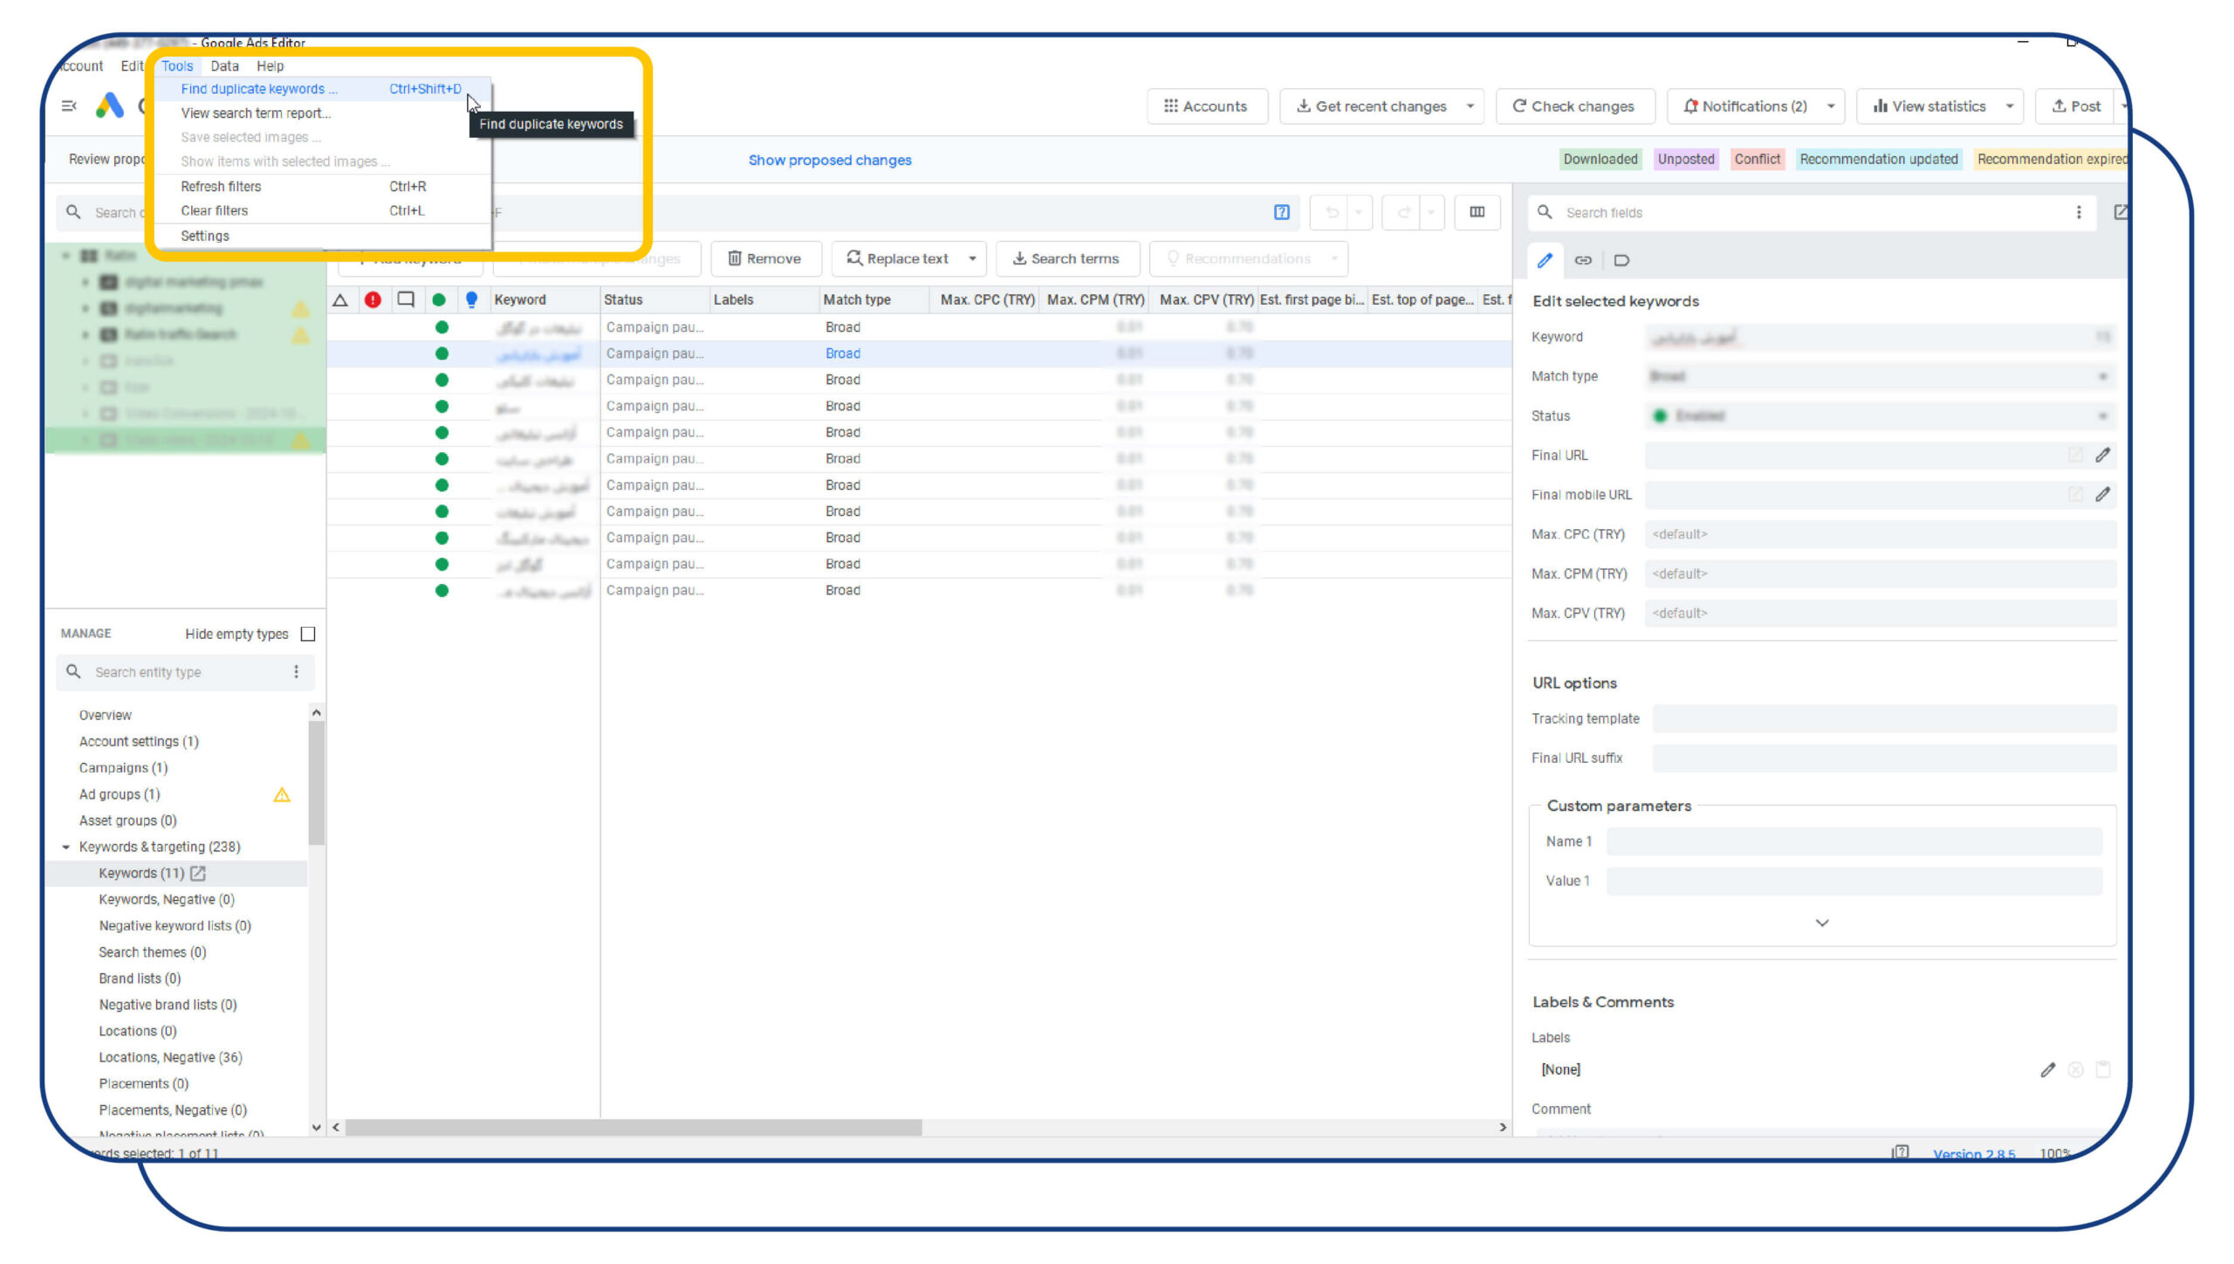Click the Remove button
The width and height of the screenshot is (2234, 1264).
point(765,258)
